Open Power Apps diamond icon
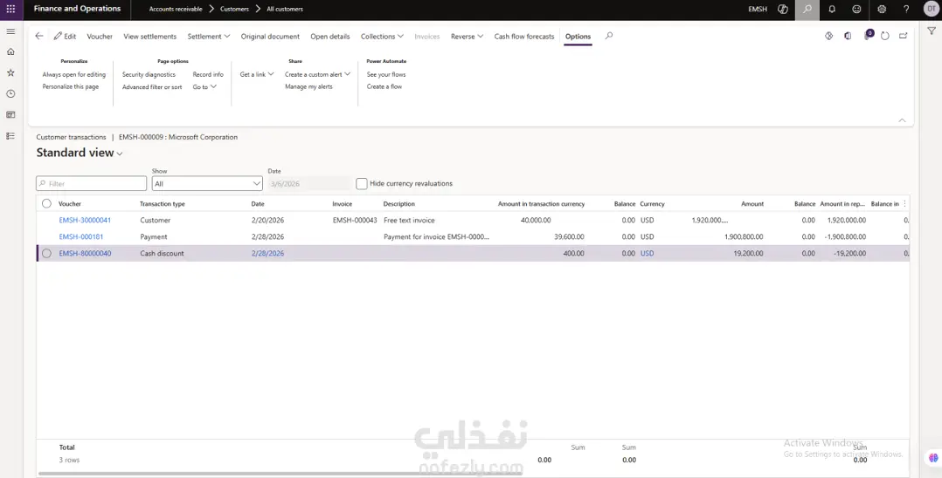Screen dimensions: 942x478 pyautogui.click(x=828, y=36)
